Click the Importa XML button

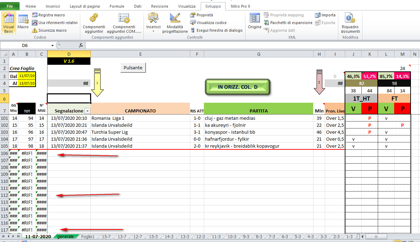click(325, 15)
